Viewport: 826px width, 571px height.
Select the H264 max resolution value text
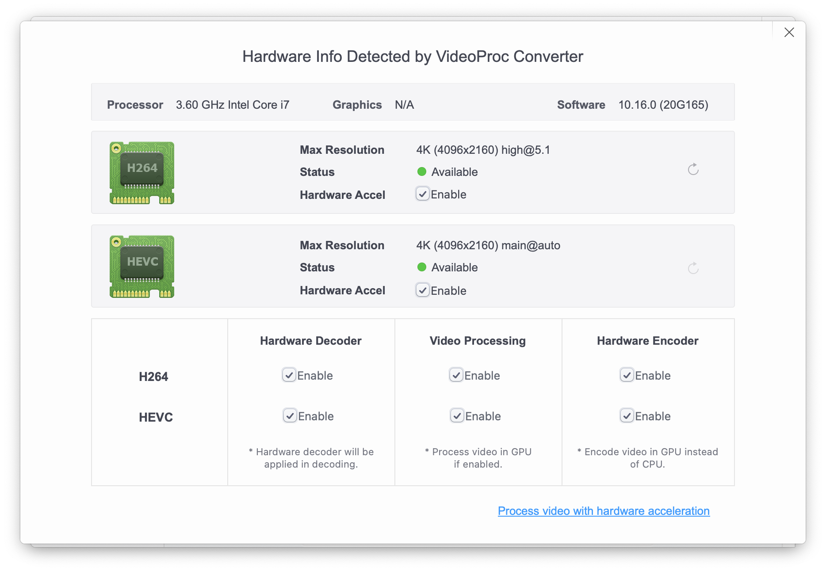coord(483,150)
